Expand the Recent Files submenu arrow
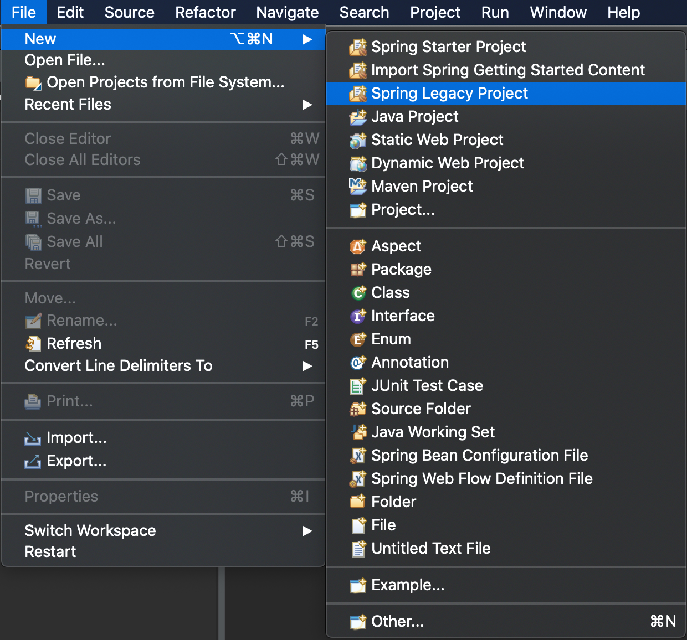 click(307, 105)
